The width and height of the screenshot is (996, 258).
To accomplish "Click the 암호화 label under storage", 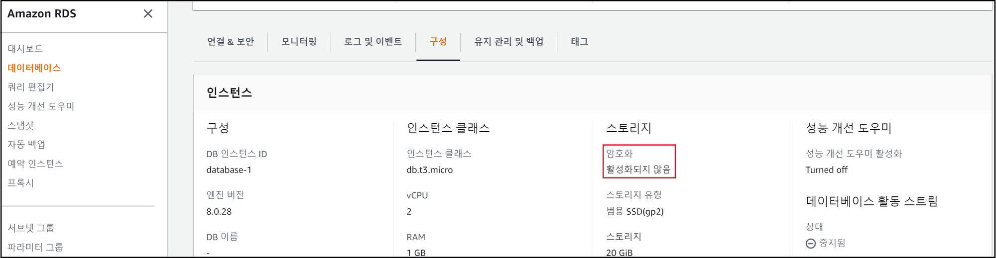I will [620, 154].
